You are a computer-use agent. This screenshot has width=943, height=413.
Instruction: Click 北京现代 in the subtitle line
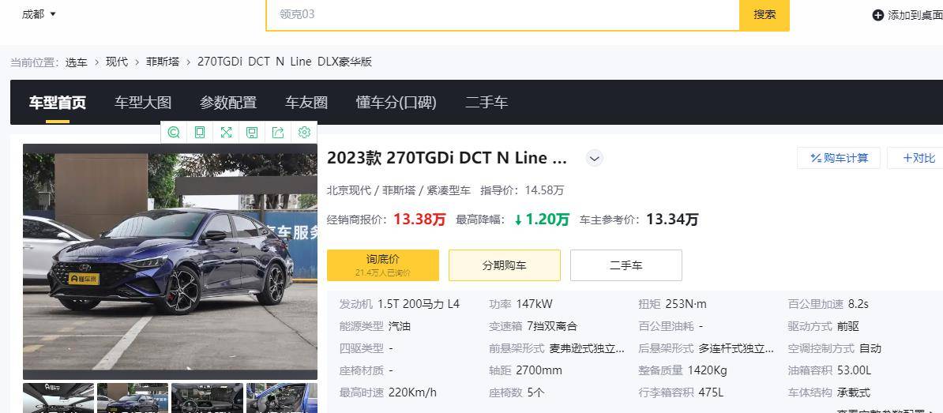pos(349,190)
